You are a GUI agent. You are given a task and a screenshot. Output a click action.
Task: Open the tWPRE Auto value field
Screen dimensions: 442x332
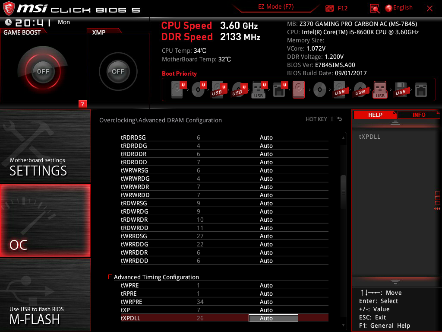[266, 285]
